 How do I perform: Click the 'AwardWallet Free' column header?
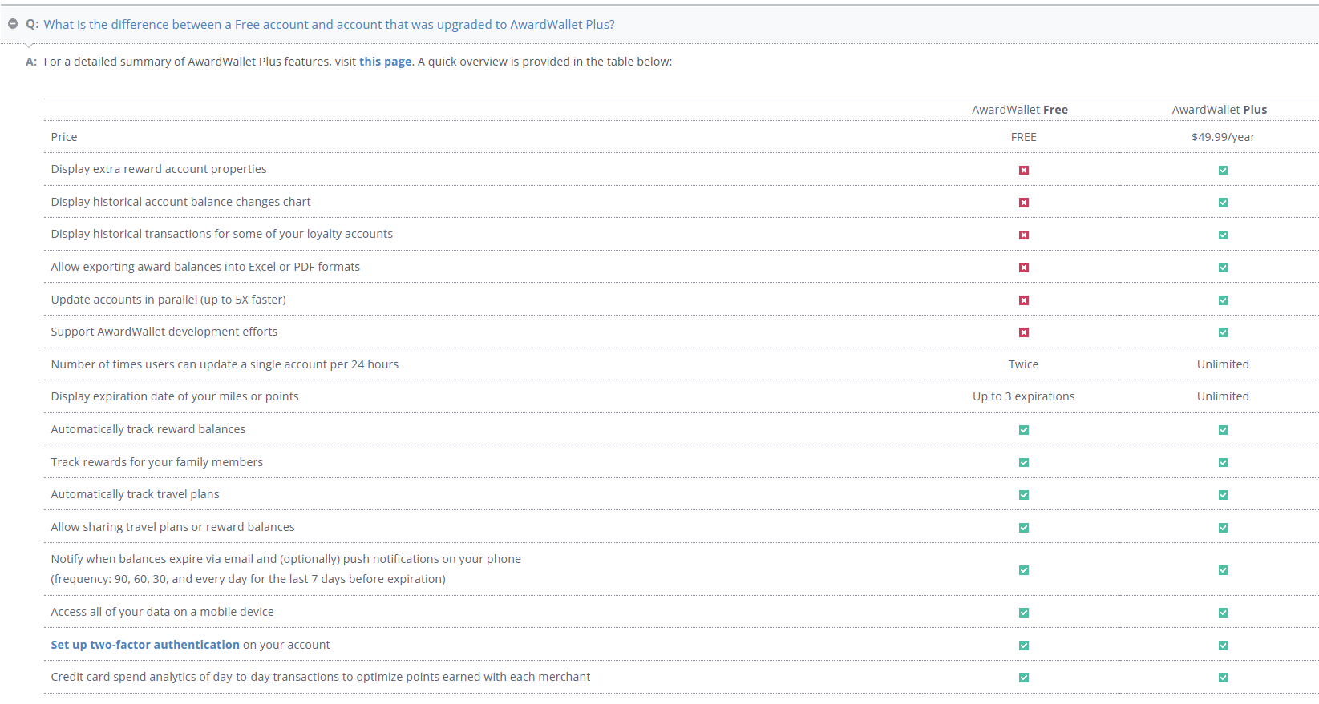1020,110
